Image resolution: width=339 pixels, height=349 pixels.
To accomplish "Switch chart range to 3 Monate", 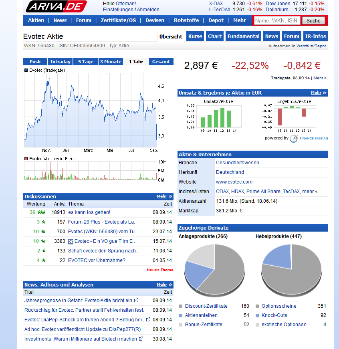I will pos(111,62).
